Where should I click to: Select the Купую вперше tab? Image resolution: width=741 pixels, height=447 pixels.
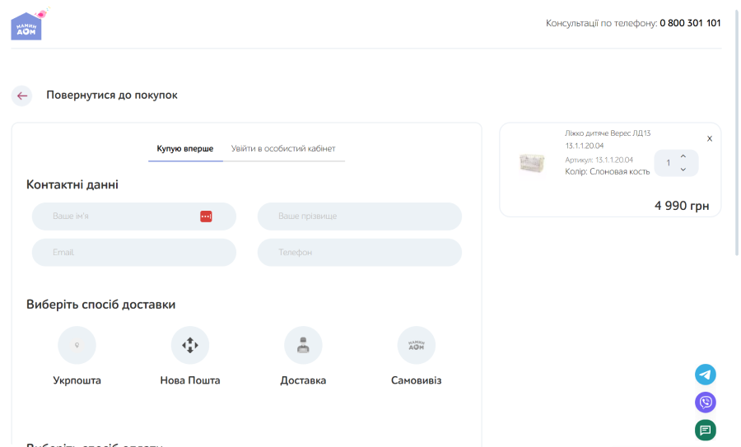[x=184, y=149]
